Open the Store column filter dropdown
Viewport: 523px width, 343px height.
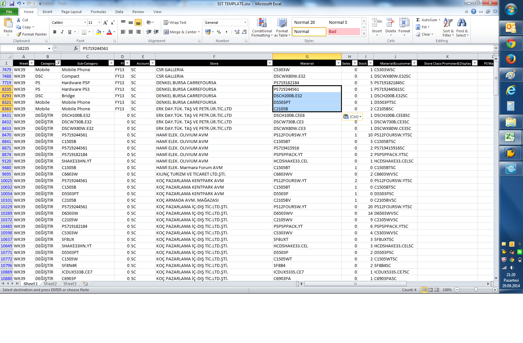pyautogui.click(x=270, y=63)
